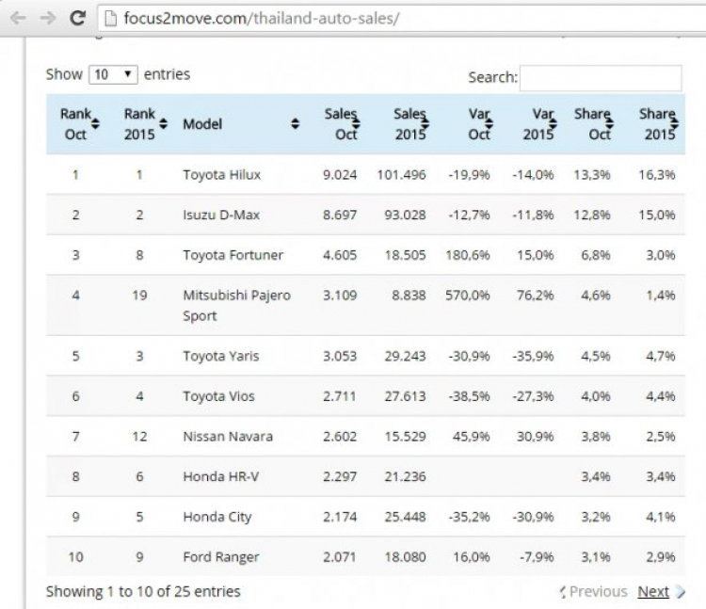Viewport: 706px width, 609px height.
Task: Click variation value 180,6%
Action: [467, 255]
